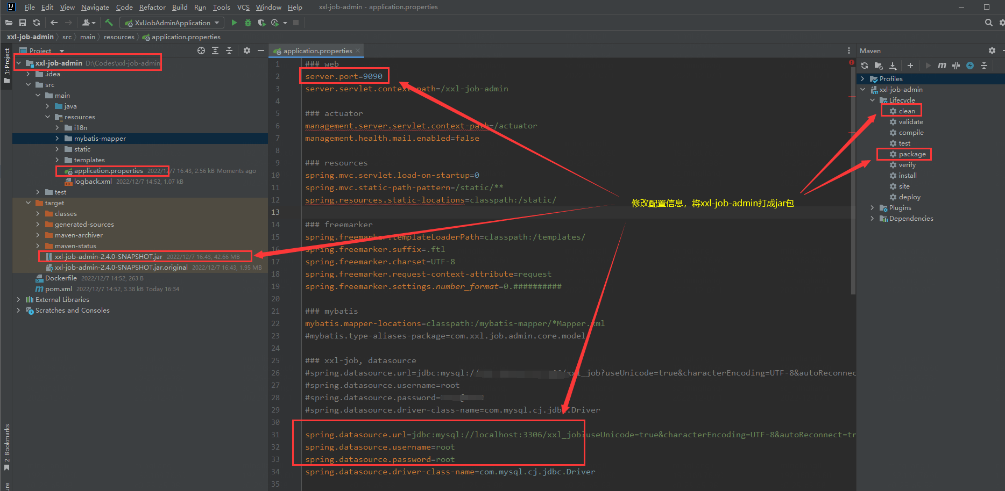Viewport: 1005px width, 491px height.
Task: Select logback.xml in project tree
Action: coord(93,182)
